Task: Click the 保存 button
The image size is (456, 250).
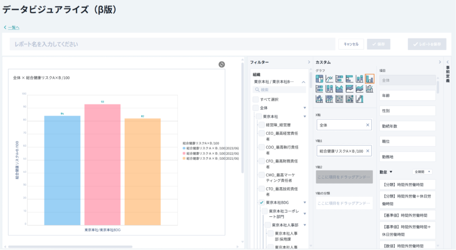Action: [x=378, y=44]
